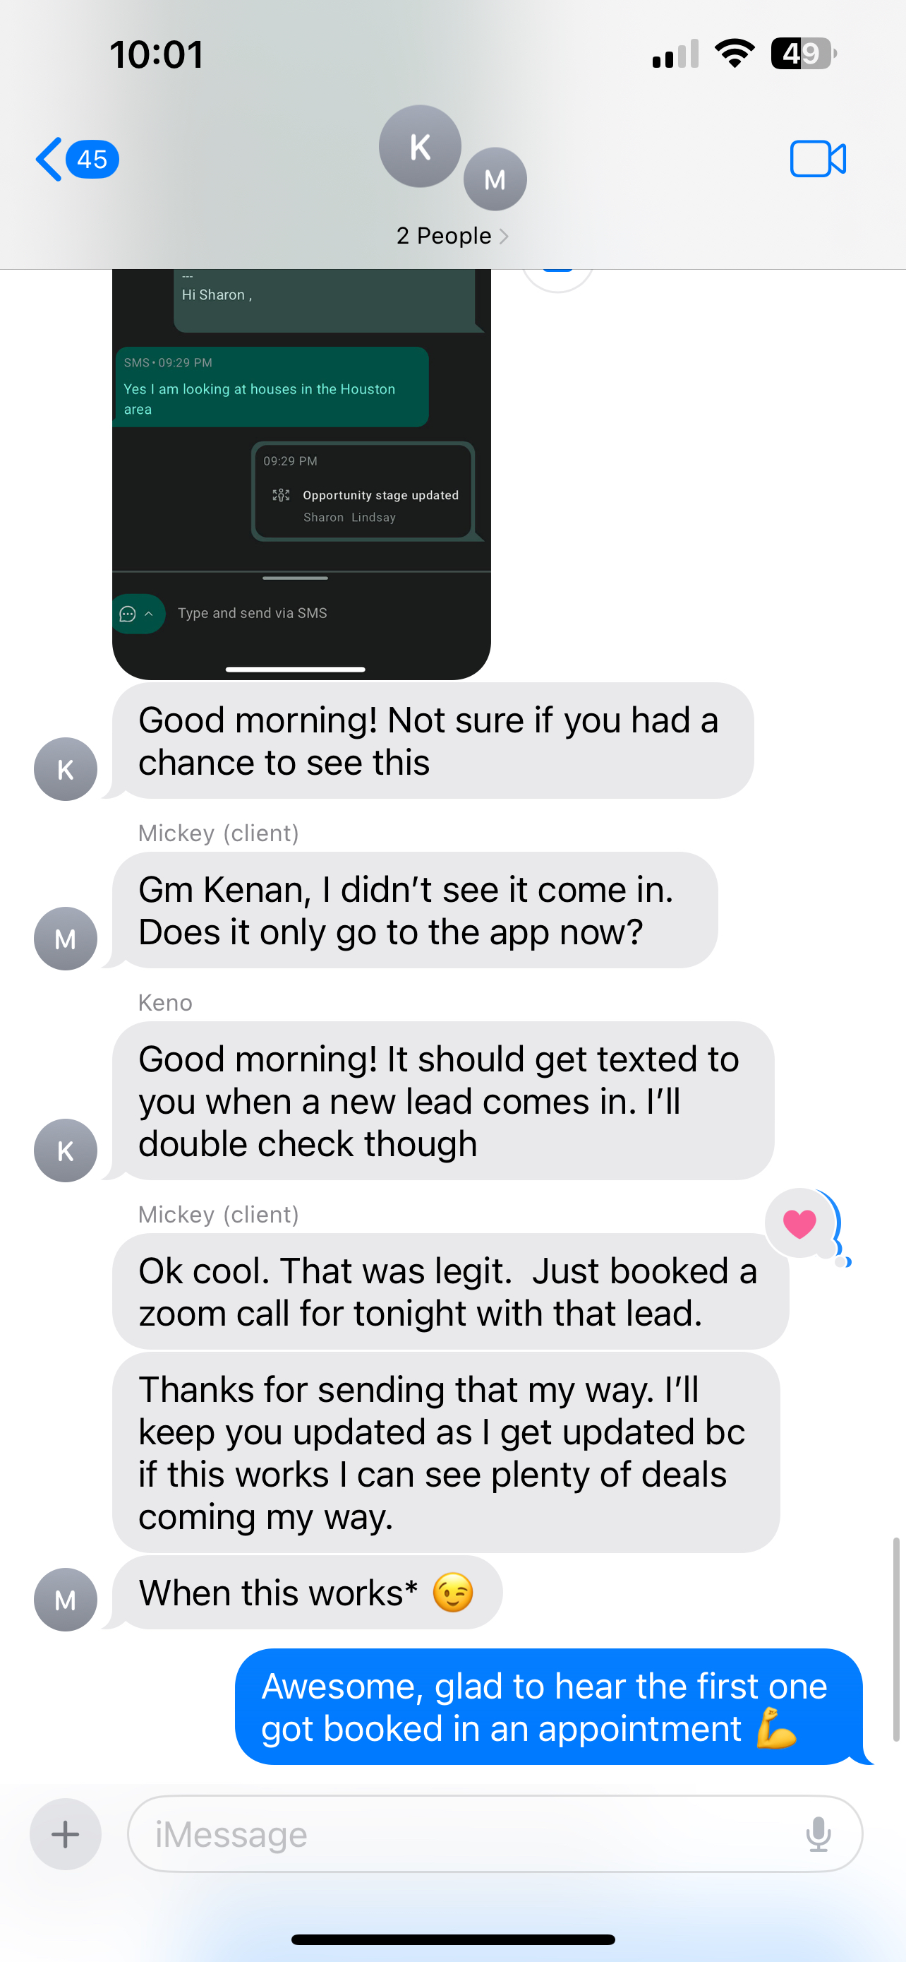Tap Keno's K avatar beside double check message
Screen dimensions: 906x1962
click(x=66, y=1150)
